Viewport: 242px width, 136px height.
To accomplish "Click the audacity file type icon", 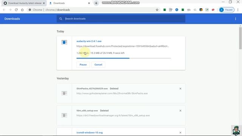I will point(64,42).
